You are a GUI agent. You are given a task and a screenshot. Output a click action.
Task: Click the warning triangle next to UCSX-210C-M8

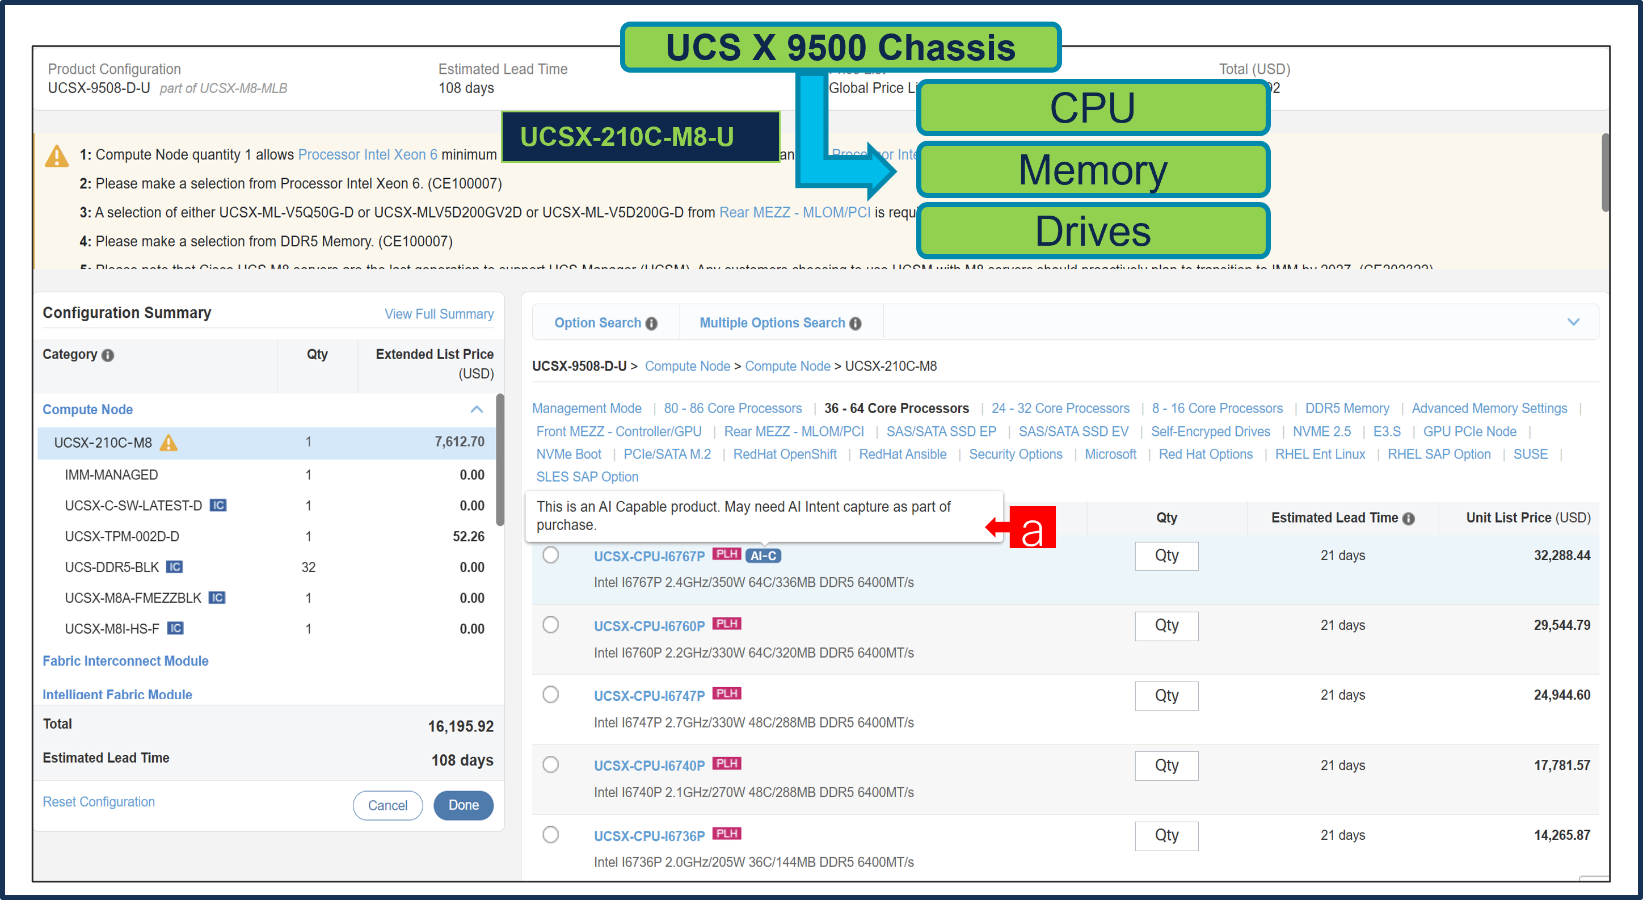(168, 442)
